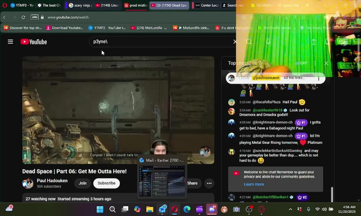Close the live chat panel with X

pyautogui.click(x=326, y=63)
